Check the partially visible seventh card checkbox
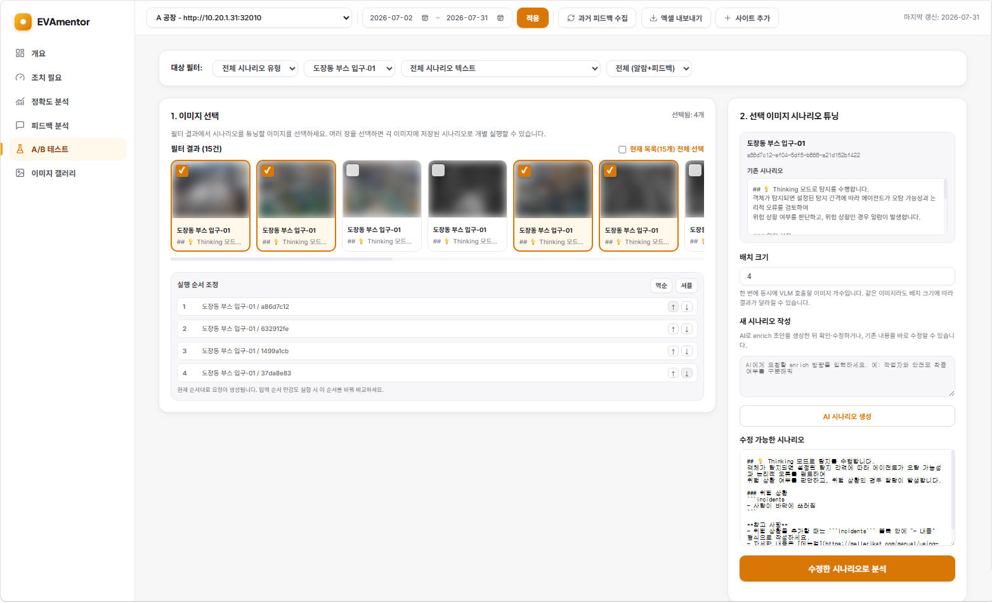Viewport: 992px width, 603px height. click(x=695, y=171)
